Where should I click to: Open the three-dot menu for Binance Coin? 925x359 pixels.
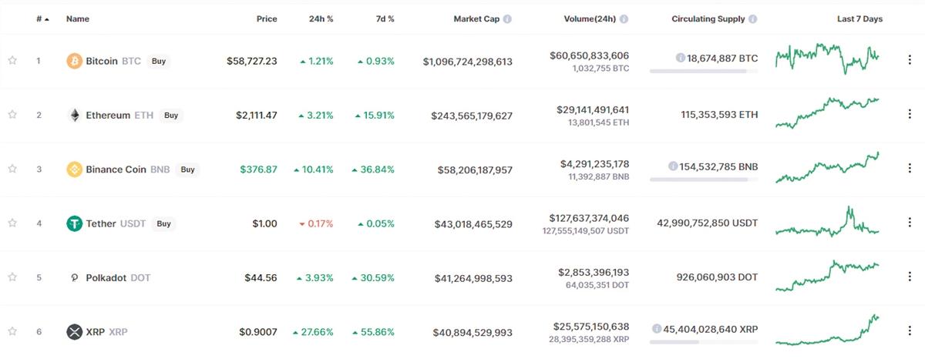click(910, 169)
